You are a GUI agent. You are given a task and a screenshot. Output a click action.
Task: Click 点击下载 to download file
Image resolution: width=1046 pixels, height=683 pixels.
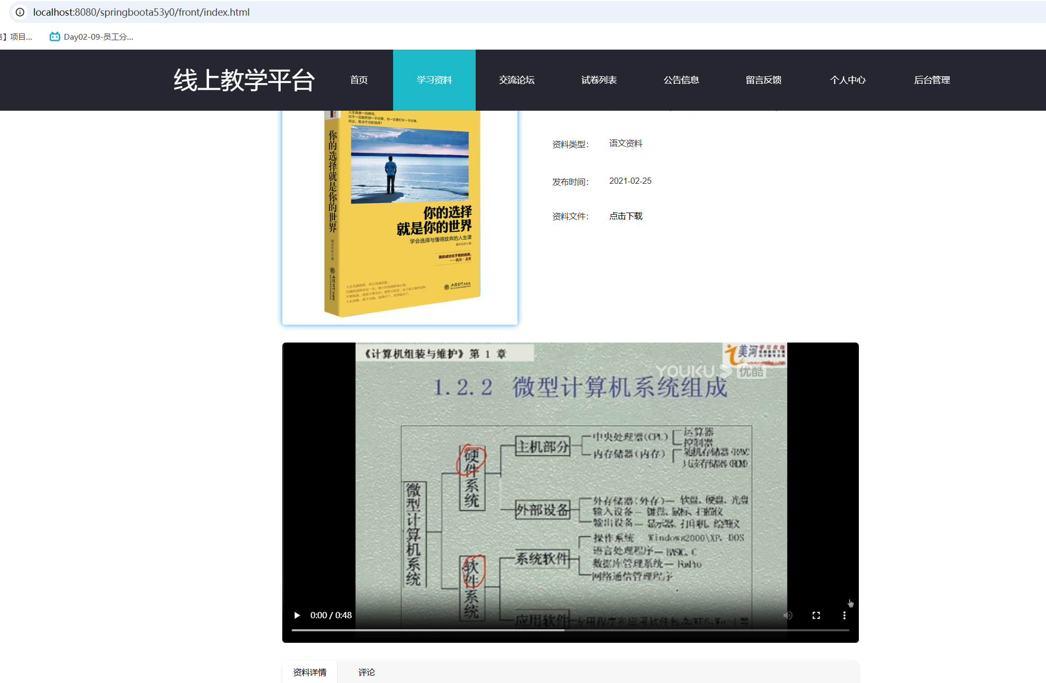pos(626,216)
